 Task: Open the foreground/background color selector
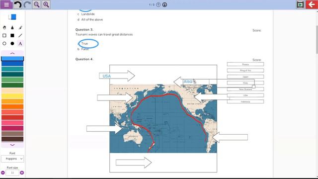pyautogui.click(x=12, y=17)
